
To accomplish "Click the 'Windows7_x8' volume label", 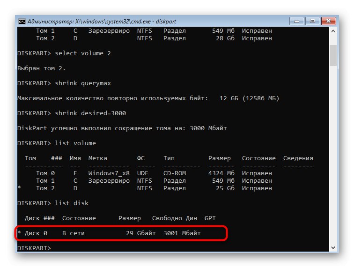I will tap(109, 173).
